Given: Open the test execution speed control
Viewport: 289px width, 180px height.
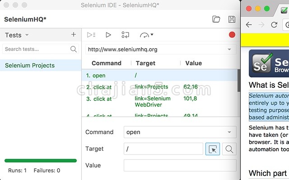Looking at the screenshot, I should point(146,35).
